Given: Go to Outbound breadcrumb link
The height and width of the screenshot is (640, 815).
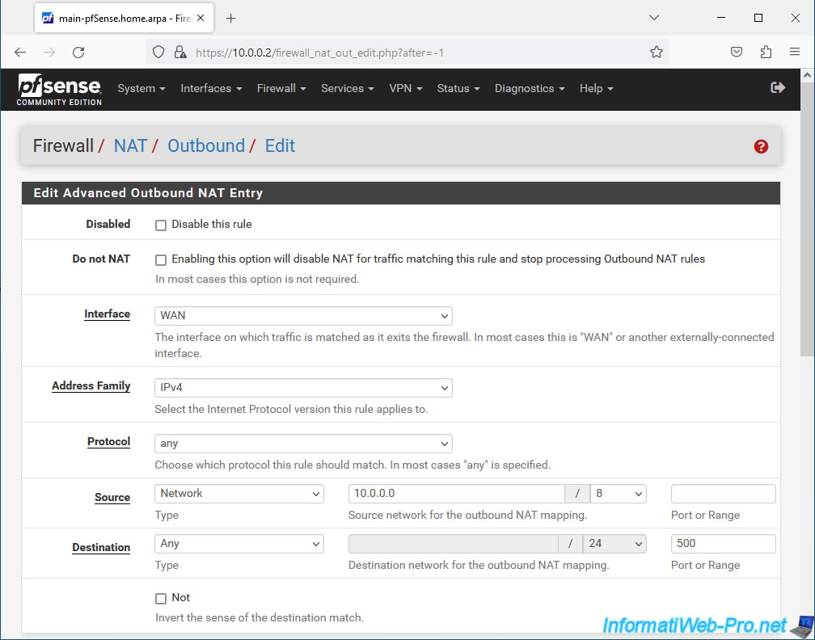Looking at the screenshot, I should [x=206, y=146].
